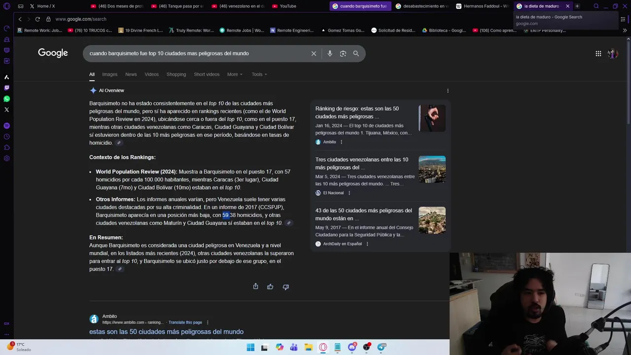Open El Nacional source options menu
Viewport: 631px width, 355px height.
coord(349,193)
